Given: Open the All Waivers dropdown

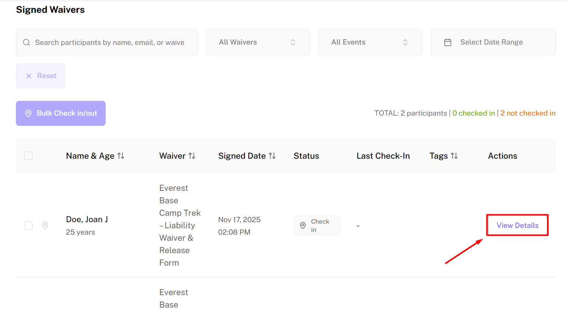Looking at the screenshot, I should tap(258, 42).
